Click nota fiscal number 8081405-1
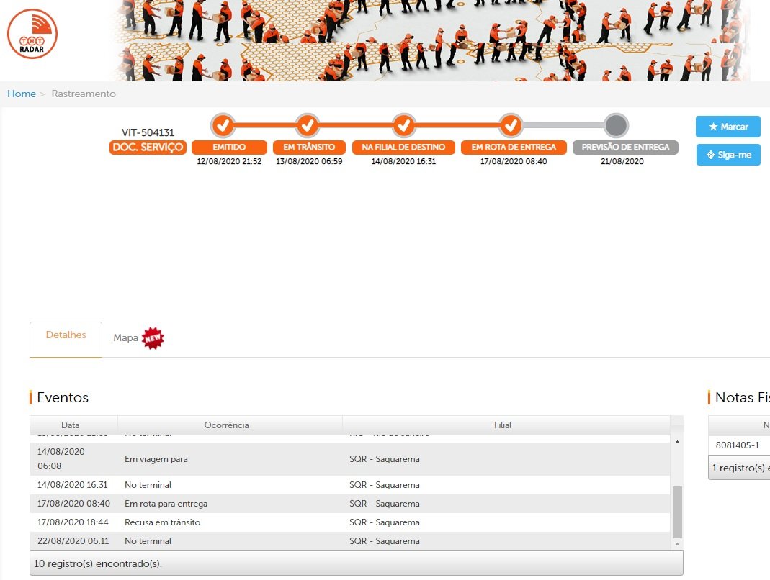The height and width of the screenshot is (580, 770). pyautogui.click(x=738, y=445)
